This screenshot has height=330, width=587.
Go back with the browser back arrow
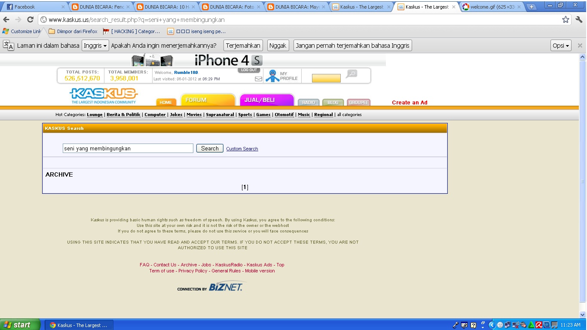6,19
